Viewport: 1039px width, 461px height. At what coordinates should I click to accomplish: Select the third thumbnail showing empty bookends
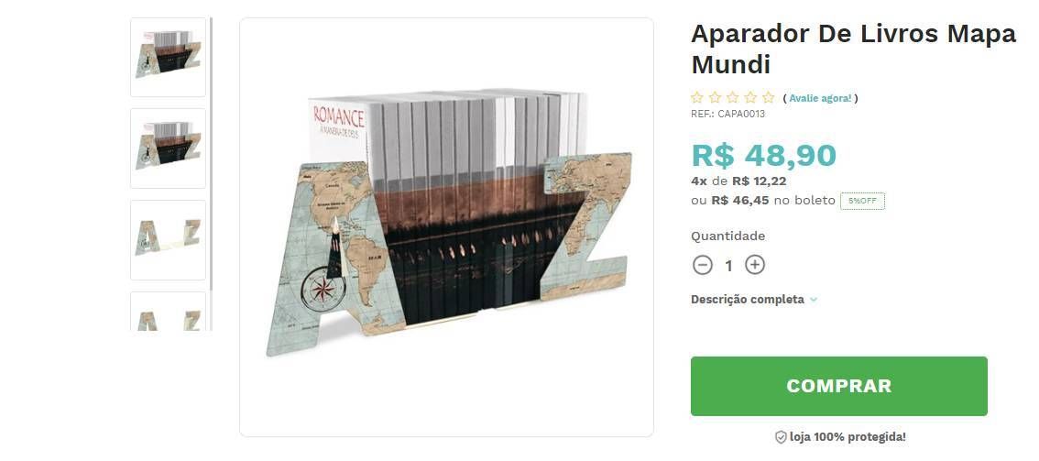169,240
